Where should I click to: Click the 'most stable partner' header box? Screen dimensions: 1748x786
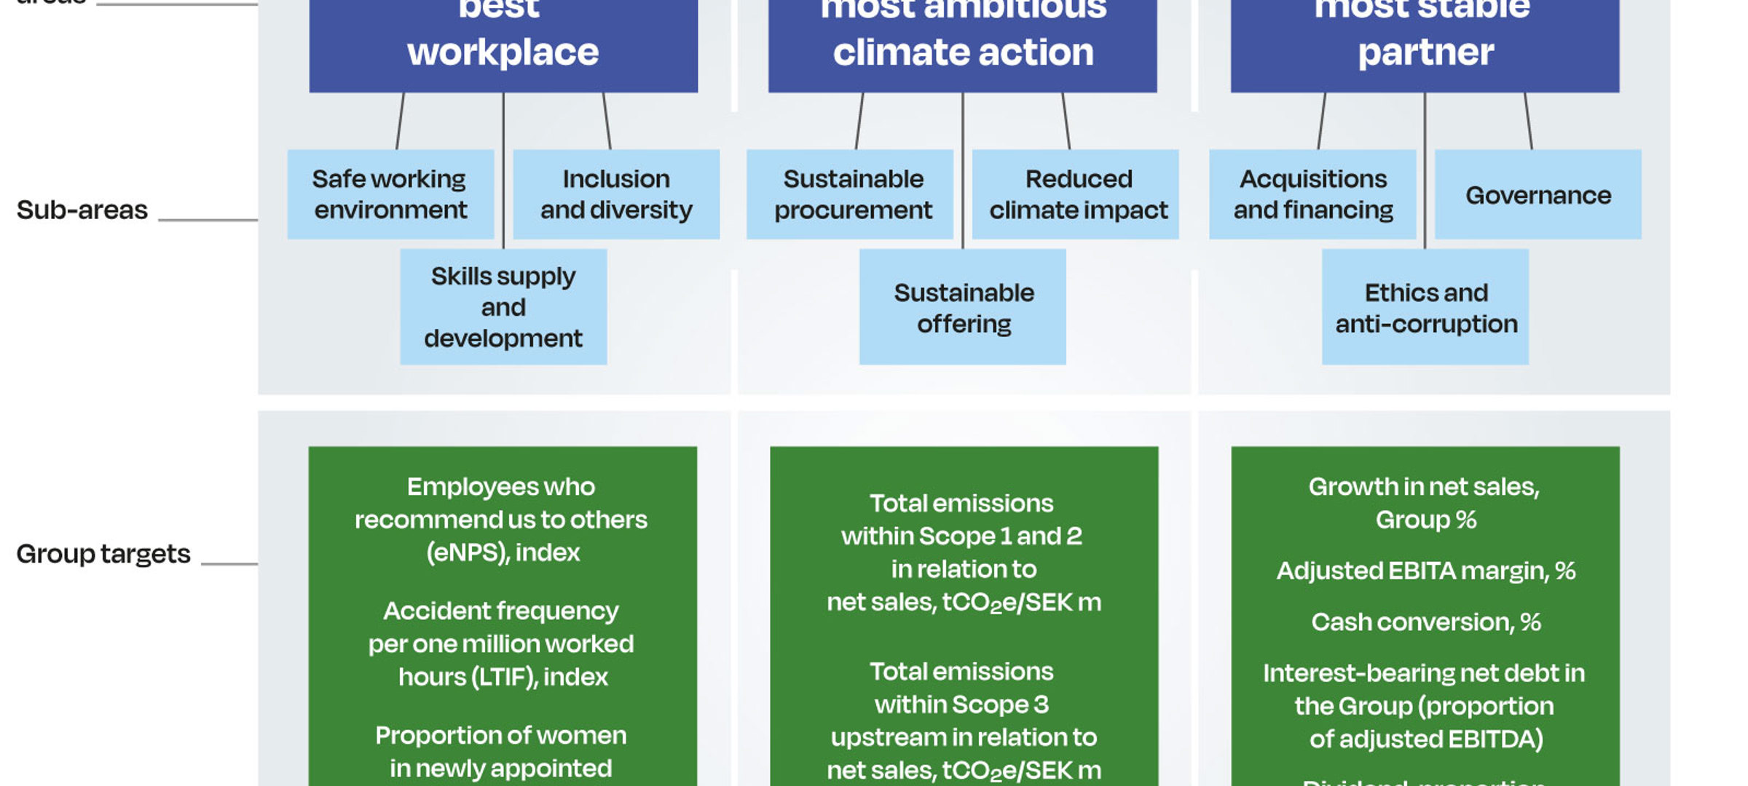(x=1425, y=44)
